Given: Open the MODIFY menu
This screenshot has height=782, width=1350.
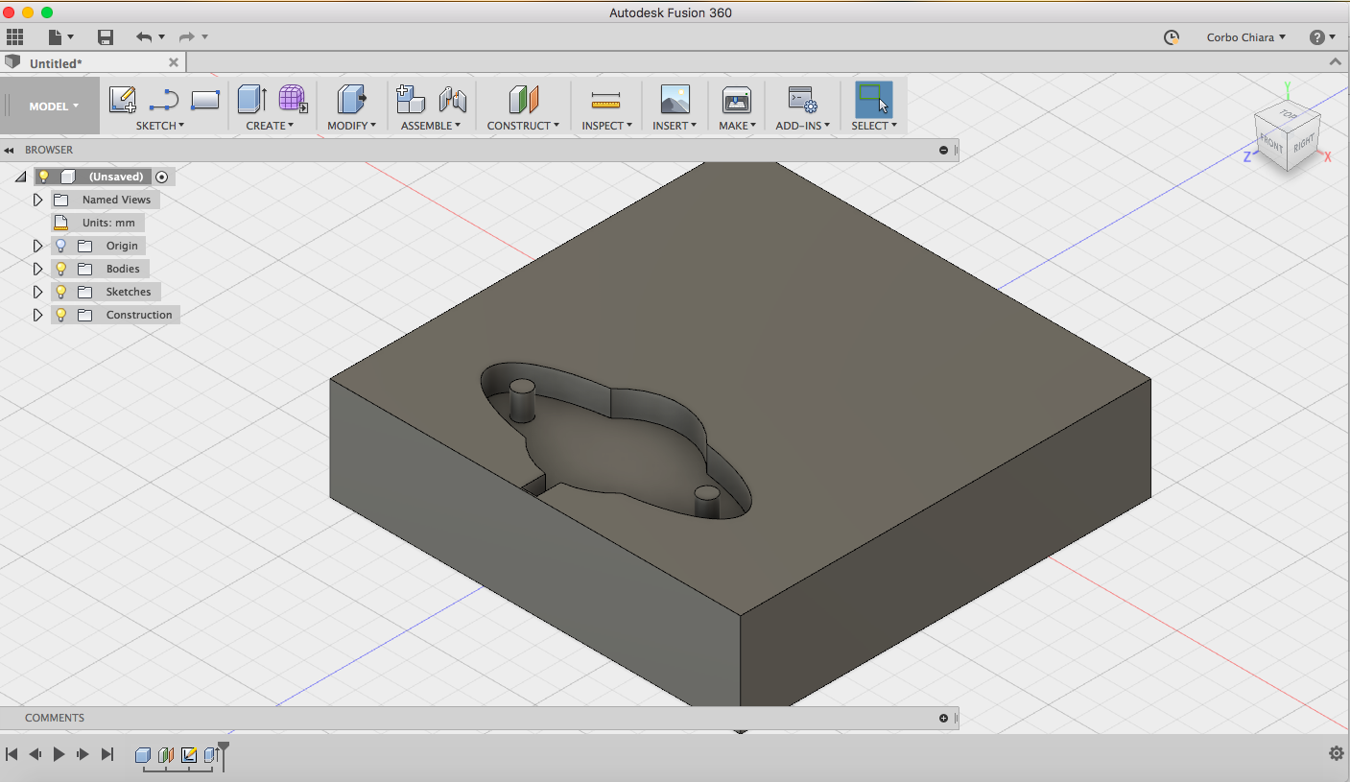Looking at the screenshot, I should [x=351, y=126].
